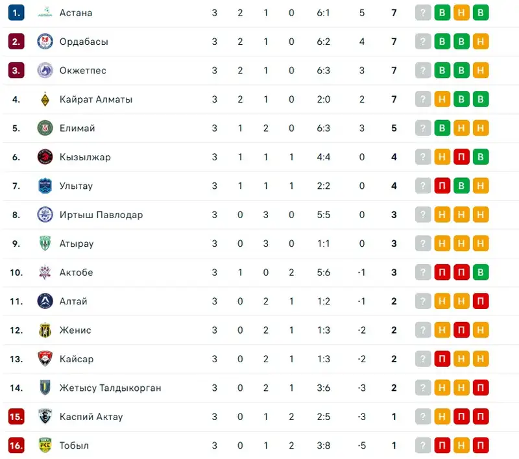The width and height of the screenshot is (519, 459).
Task: Click Кызылжар's red П loss badge
Action: (x=461, y=157)
